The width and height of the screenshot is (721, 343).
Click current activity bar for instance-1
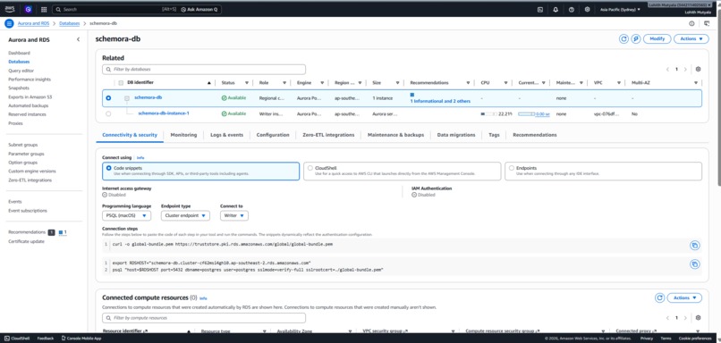coord(526,113)
